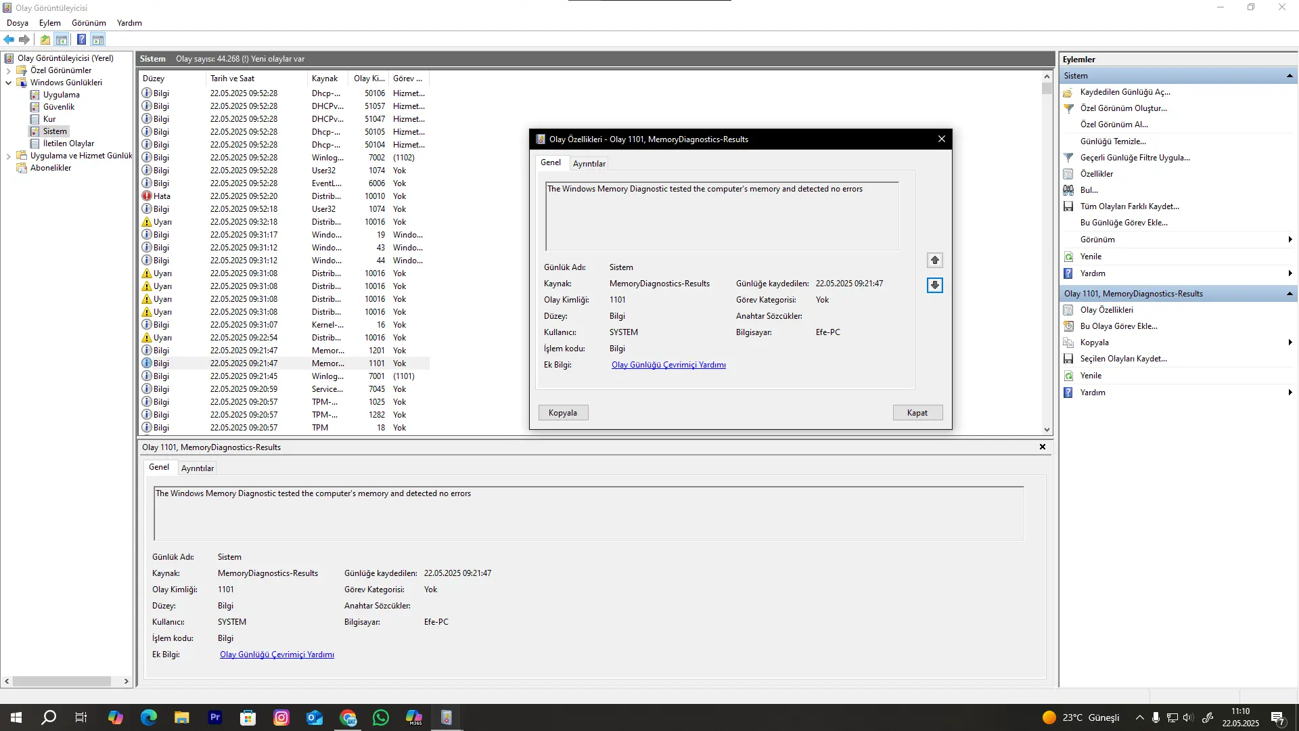Click Geçerli Günlüğe Filtre Uygula action

point(1135,158)
